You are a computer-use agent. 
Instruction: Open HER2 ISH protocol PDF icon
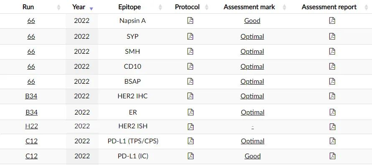pyautogui.click(x=191, y=127)
